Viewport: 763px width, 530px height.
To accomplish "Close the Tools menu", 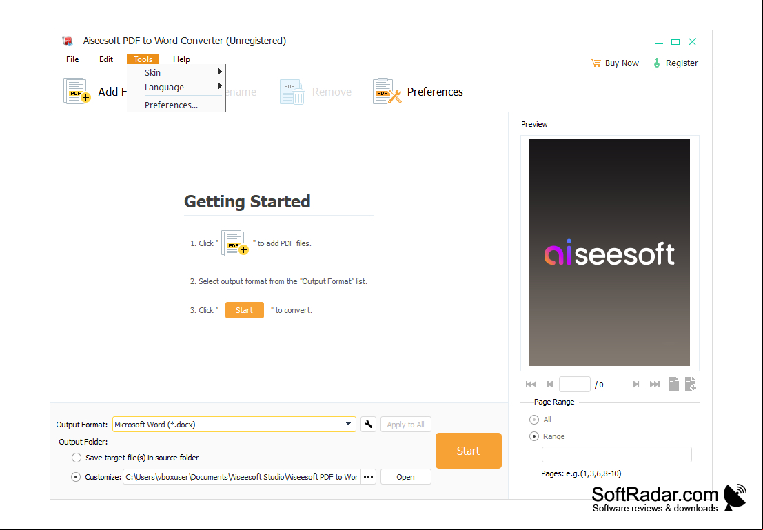I will [x=143, y=59].
